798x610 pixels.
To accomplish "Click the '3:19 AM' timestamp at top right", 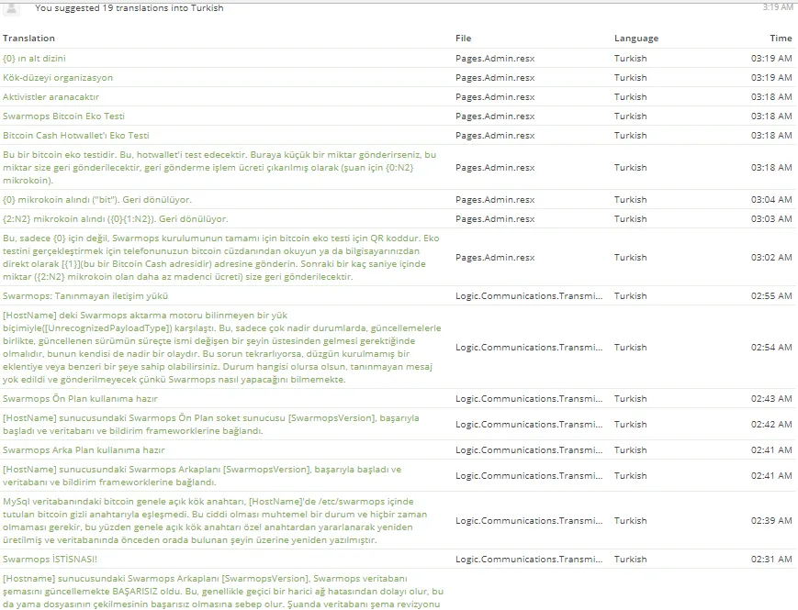I will [x=778, y=7].
